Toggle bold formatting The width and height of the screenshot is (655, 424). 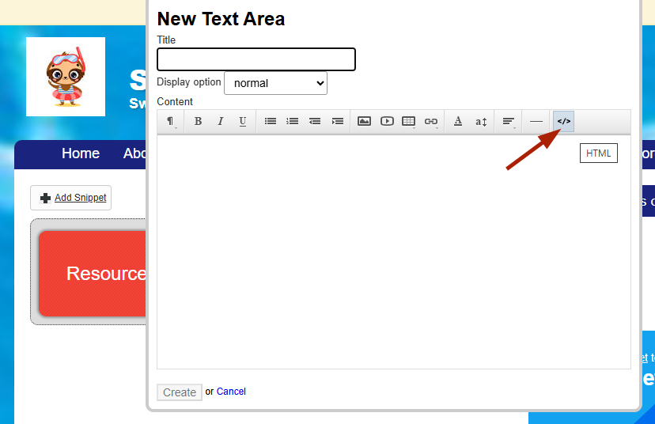coord(198,121)
